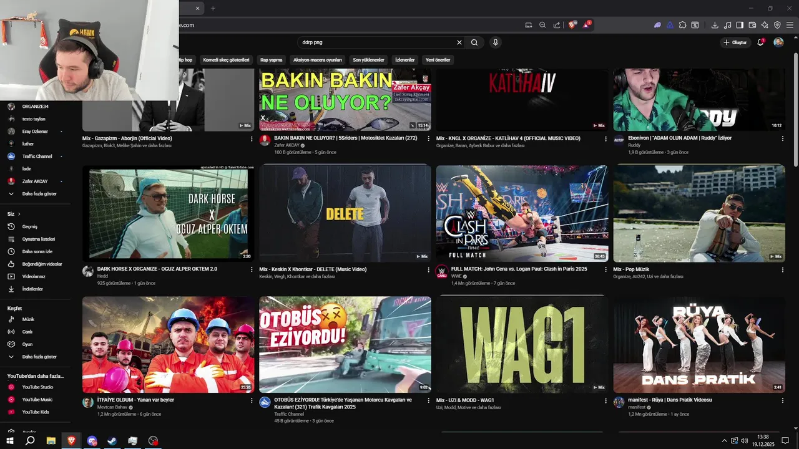Click the Oluştur create button

pyautogui.click(x=735, y=42)
